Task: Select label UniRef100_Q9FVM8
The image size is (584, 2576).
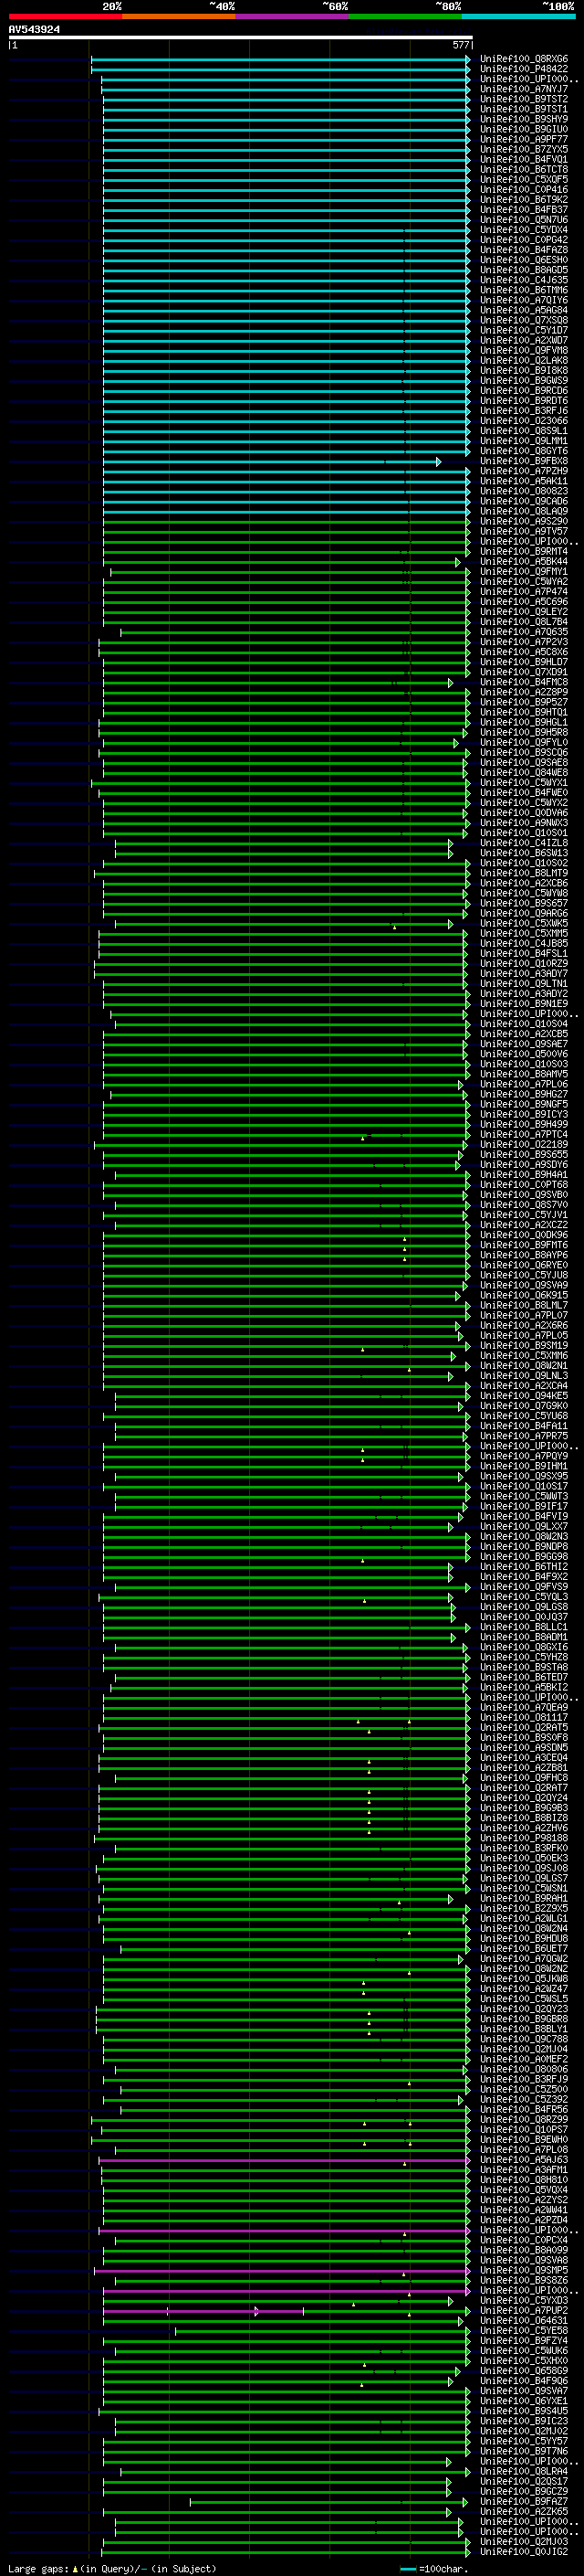Action: [x=524, y=350]
